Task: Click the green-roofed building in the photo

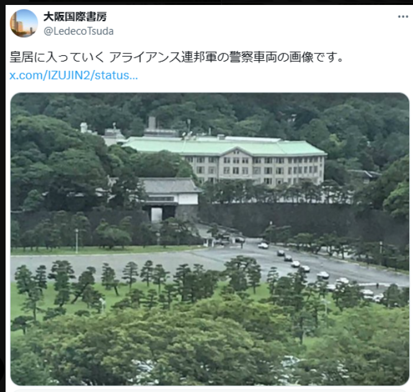Action: 226,161
